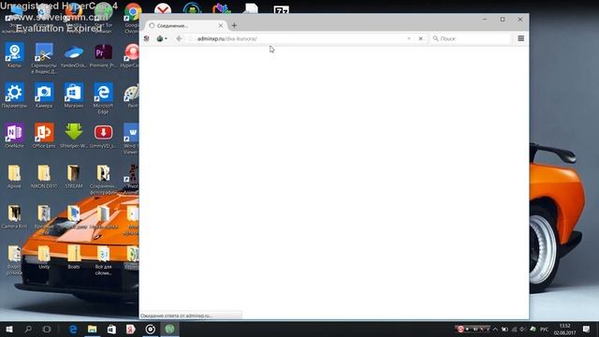Open the Settings gear desktop shortcut
The image size is (599, 337).
[15, 95]
